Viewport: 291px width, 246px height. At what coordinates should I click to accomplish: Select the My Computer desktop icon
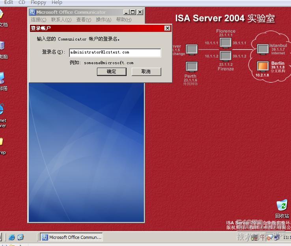pyautogui.click(x=3, y=50)
